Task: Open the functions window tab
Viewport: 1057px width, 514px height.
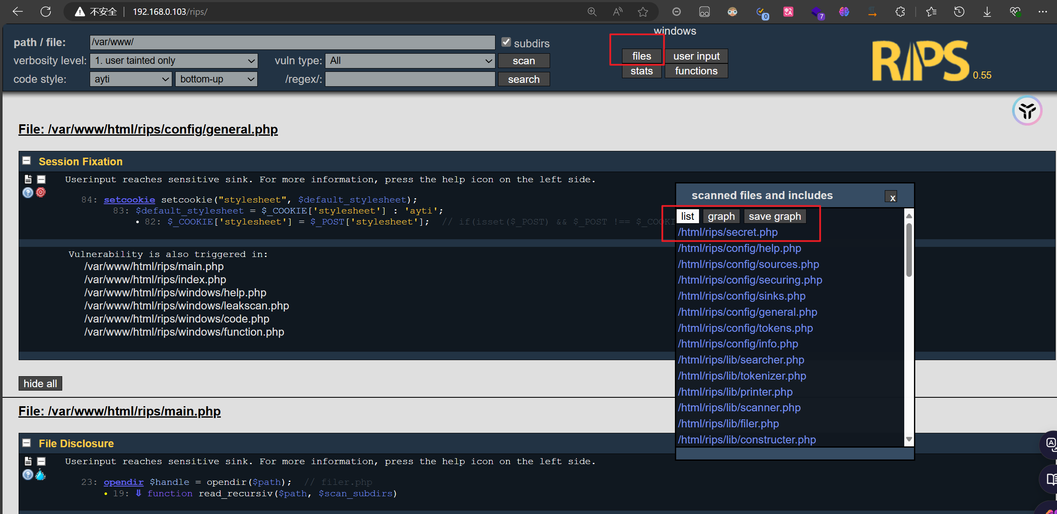Action: point(696,71)
